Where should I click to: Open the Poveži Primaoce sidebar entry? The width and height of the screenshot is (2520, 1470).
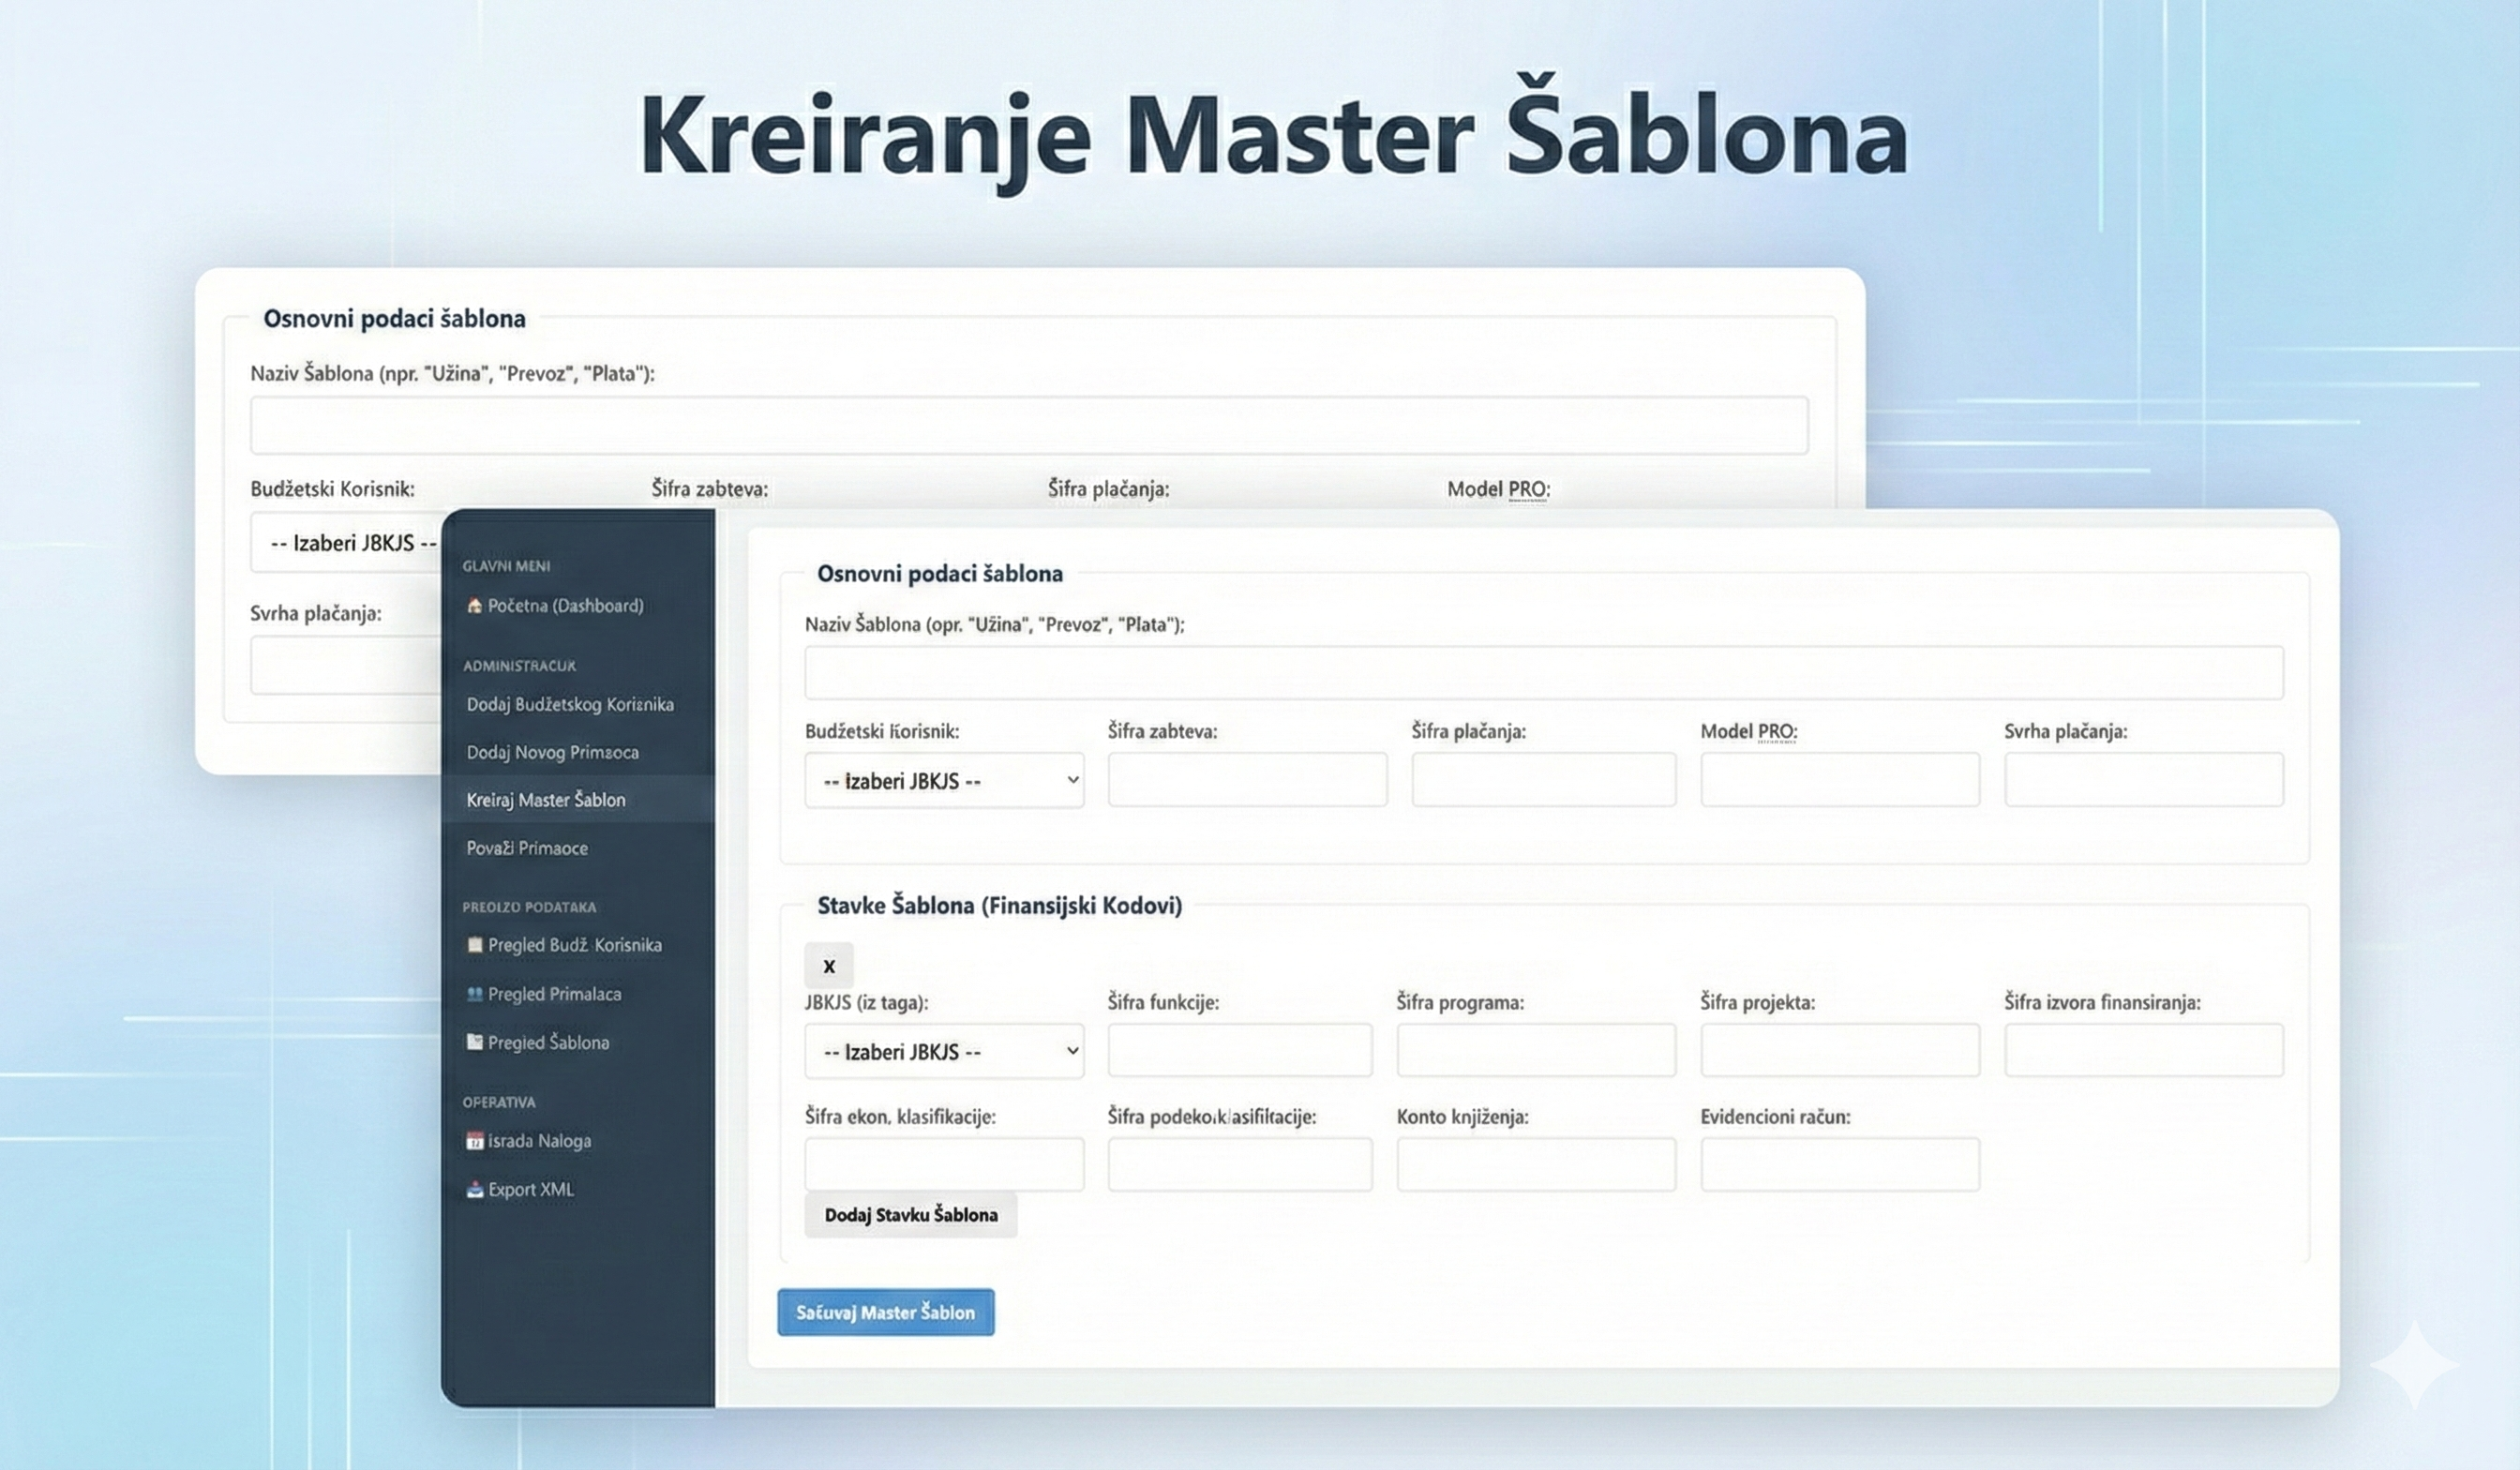(527, 848)
